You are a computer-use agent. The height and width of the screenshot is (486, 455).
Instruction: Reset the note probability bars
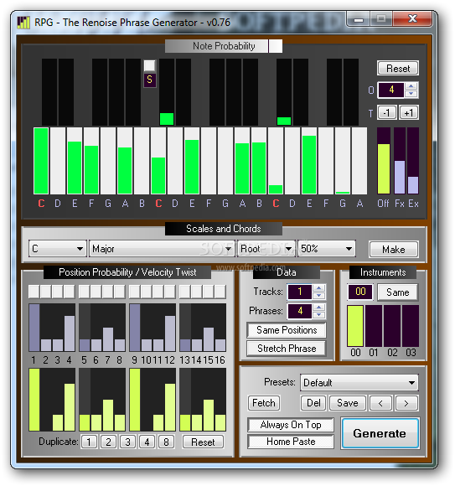pos(398,68)
